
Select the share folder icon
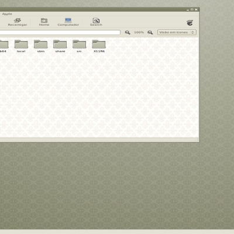point(60,44)
